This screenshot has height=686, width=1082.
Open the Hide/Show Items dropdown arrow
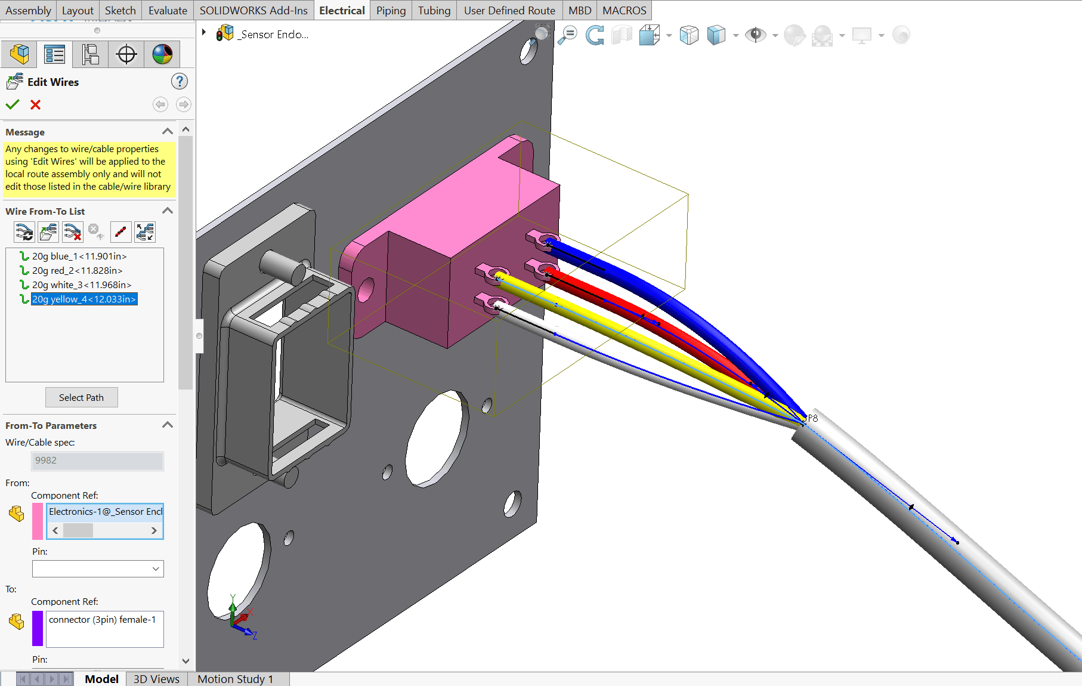775,36
